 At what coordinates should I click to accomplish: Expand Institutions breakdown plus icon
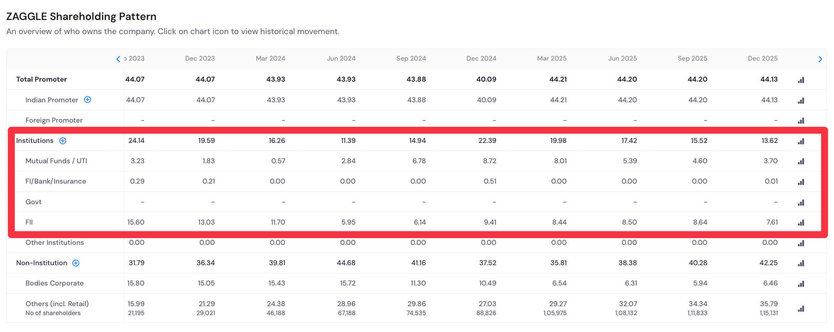point(63,141)
